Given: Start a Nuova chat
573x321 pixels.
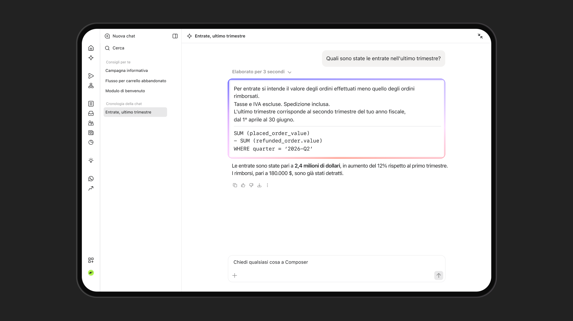Looking at the screenshot, I should point(120,36).
